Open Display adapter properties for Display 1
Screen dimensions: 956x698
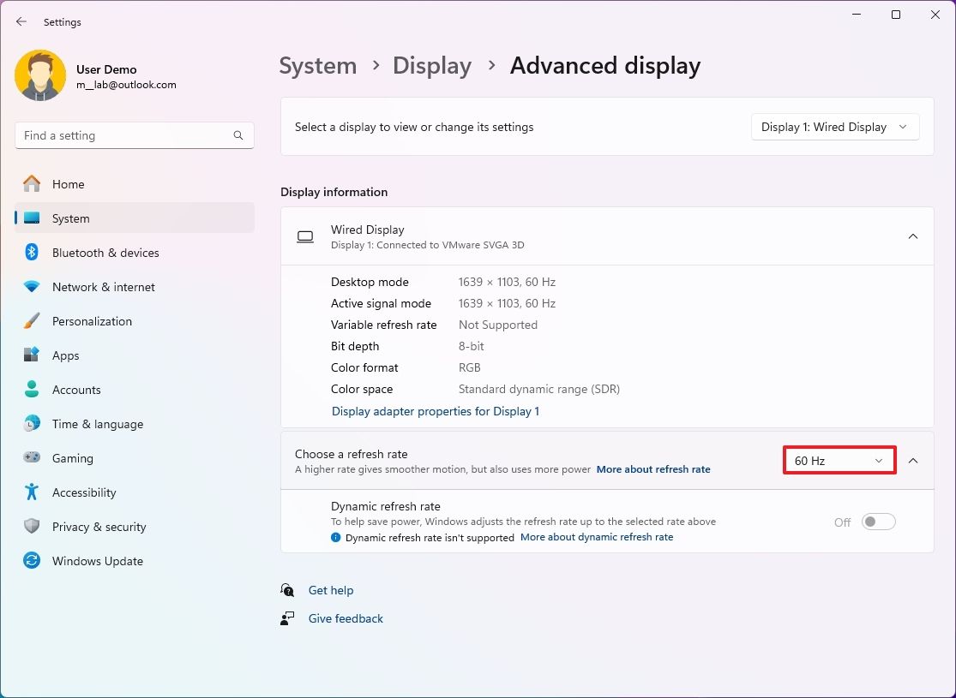pyautogui.click(x=436, y=411)
